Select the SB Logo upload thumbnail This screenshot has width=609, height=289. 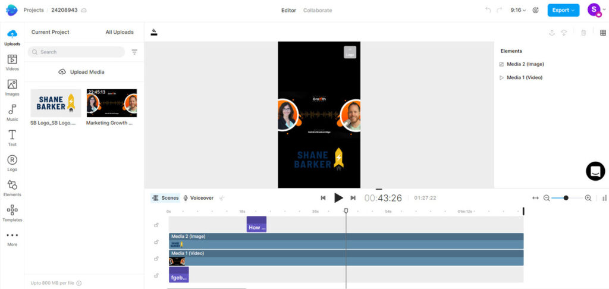55,103
